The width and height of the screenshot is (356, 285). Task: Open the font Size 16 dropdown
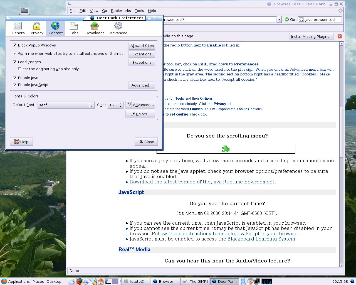[115, 105]
